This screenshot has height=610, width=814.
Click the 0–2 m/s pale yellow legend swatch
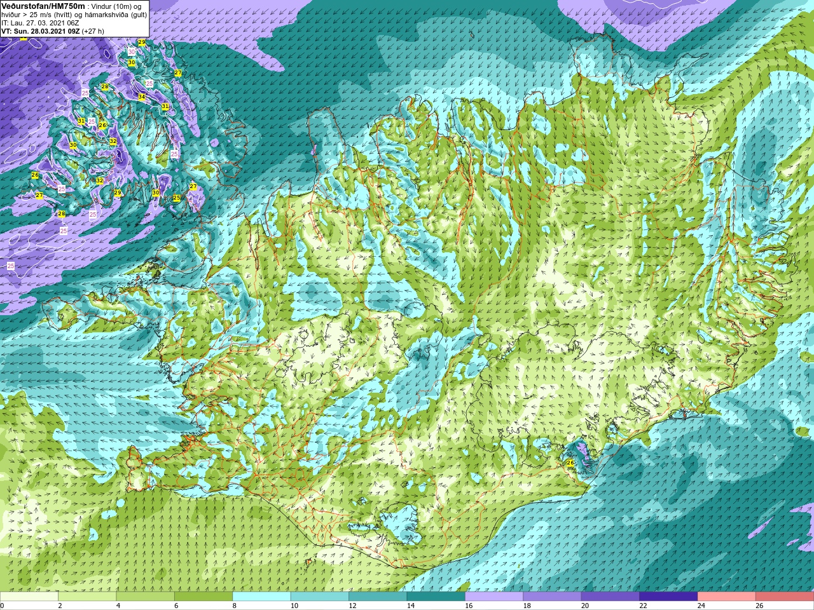click(29, 597)
